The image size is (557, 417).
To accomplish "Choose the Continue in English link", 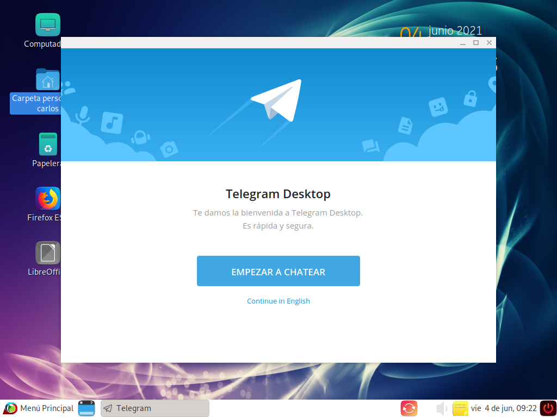I will coord(278,301).
